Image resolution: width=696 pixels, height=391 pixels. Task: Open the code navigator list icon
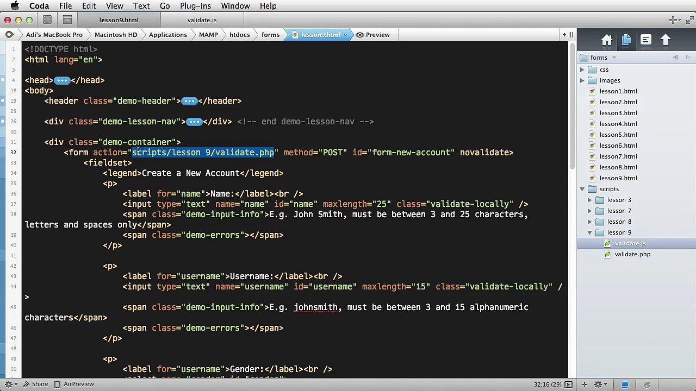click(x=645, y=40)
